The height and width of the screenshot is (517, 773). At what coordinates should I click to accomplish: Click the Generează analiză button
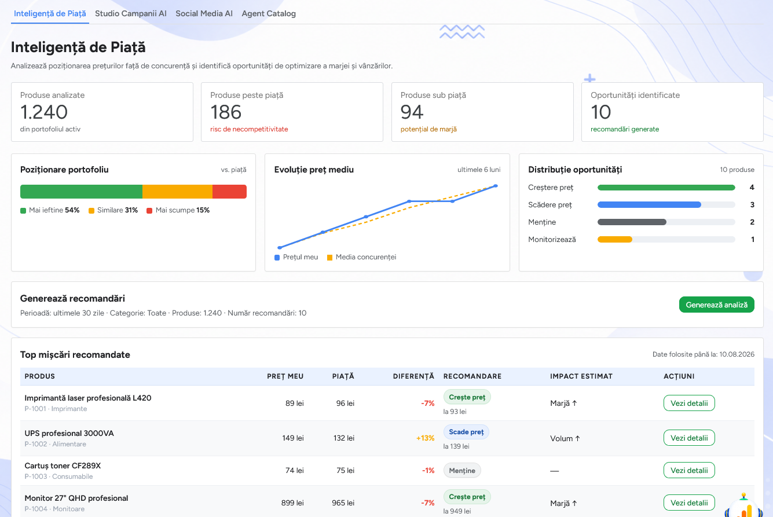click(717, 305)
